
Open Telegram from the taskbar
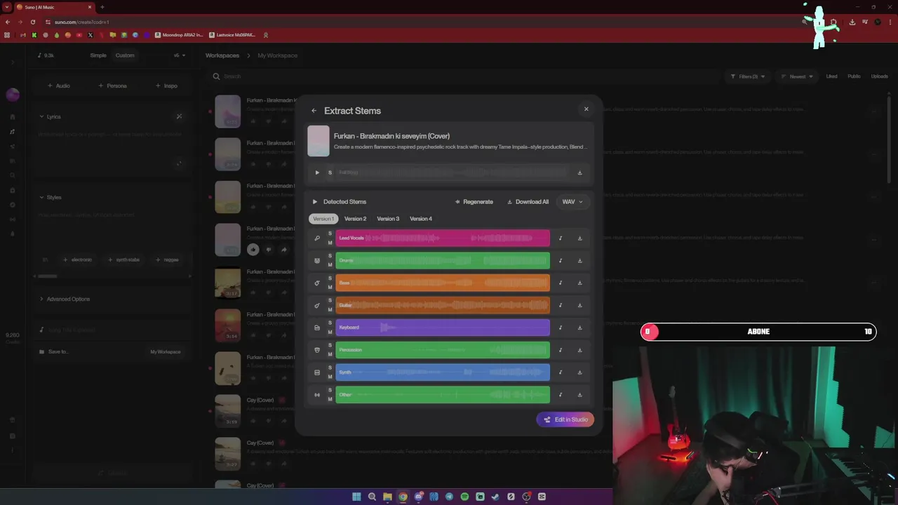[x=449, y=497]
